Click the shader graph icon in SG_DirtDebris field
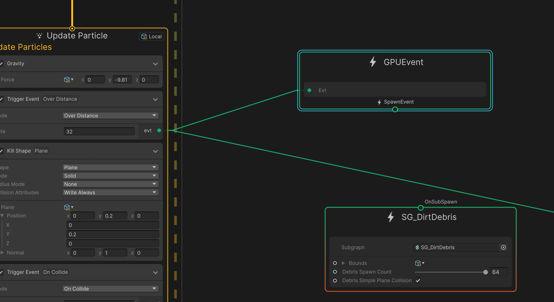 pos(417,247)
